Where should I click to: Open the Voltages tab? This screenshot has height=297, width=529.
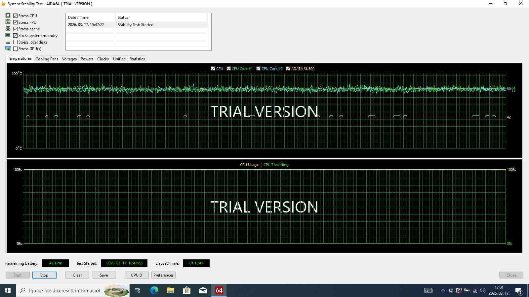point(69,59)
